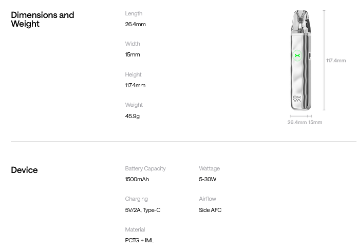Click the Wattage label

[x=209, y=168]
